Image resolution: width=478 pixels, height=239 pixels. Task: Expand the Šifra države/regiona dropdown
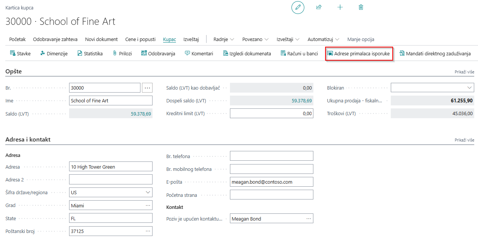[148, 192]
